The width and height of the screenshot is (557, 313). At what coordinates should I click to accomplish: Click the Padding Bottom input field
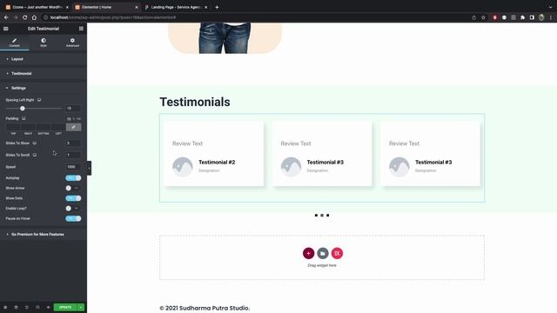coord(44,127)
